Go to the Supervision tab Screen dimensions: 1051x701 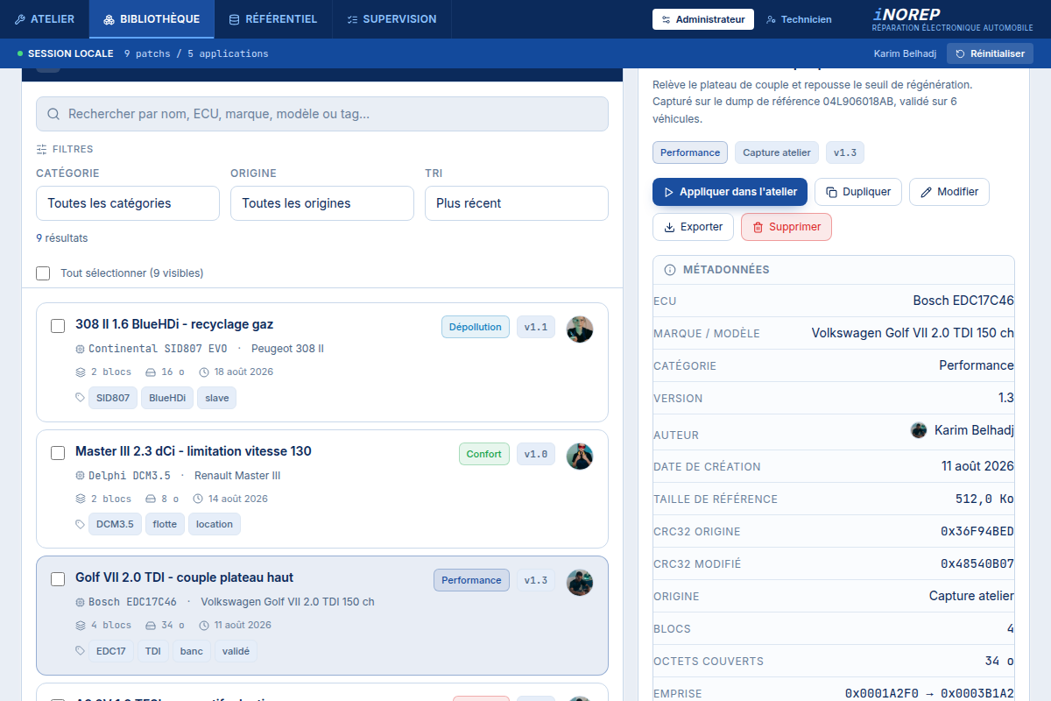pos(391,19)
